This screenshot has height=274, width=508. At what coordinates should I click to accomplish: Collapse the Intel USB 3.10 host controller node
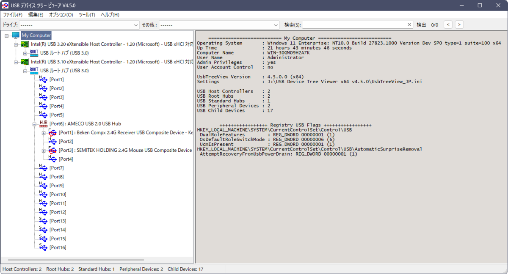[16, 62]
